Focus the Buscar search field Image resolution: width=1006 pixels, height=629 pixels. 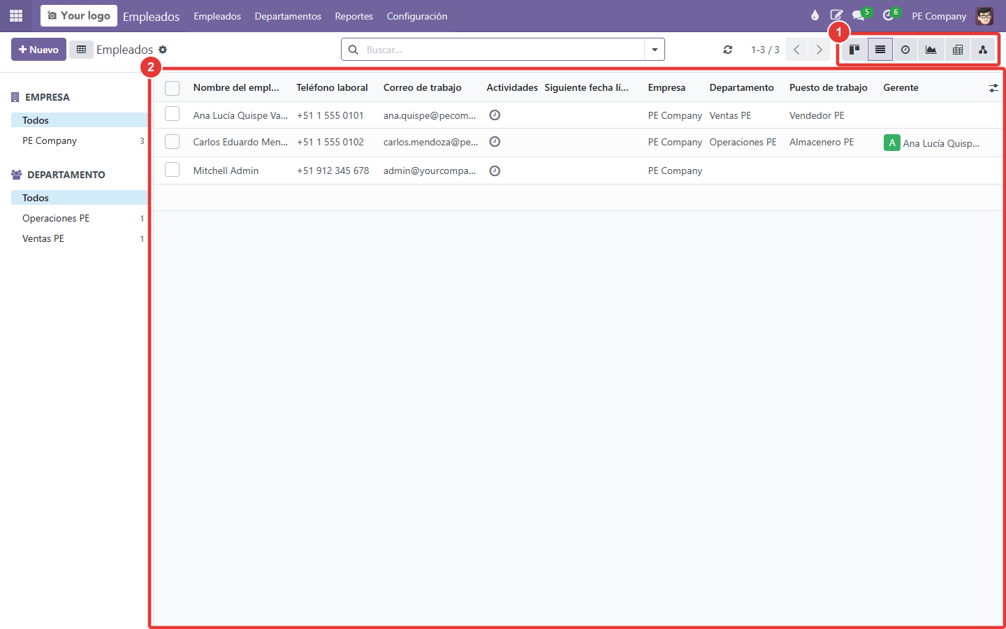pyautogui.click(x=503, y=50)
